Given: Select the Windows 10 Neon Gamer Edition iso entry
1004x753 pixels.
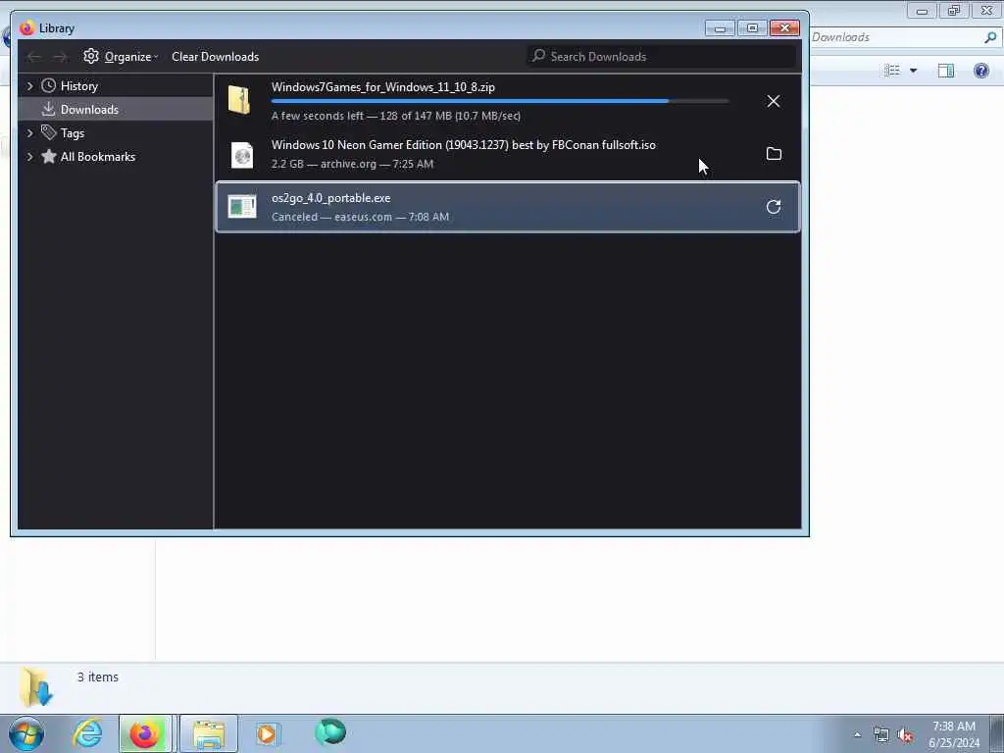Looking at the screenshot, I should (508, 154).
